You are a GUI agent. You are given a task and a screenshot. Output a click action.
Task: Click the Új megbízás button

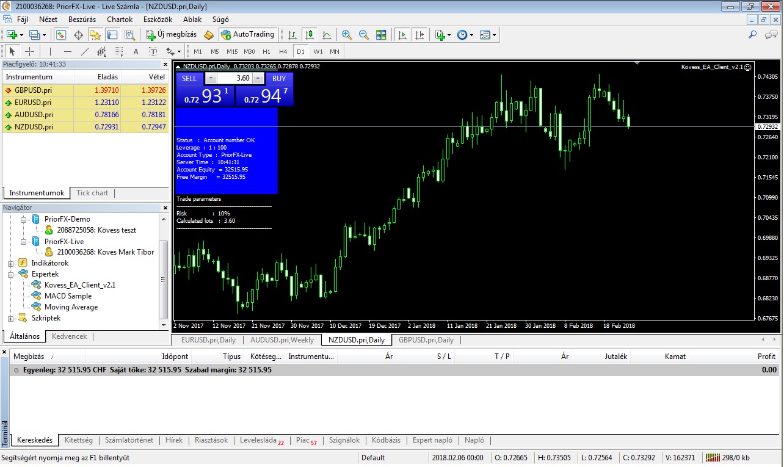pyautogui.click(x=172, y=35)
